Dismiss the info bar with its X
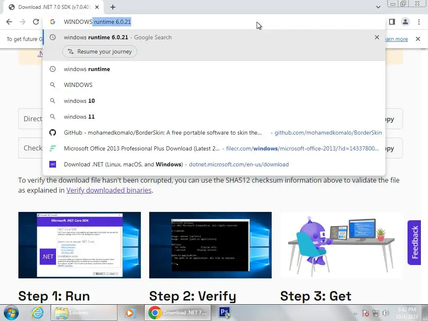Screen dimensions: 428x321 (418, 39)
